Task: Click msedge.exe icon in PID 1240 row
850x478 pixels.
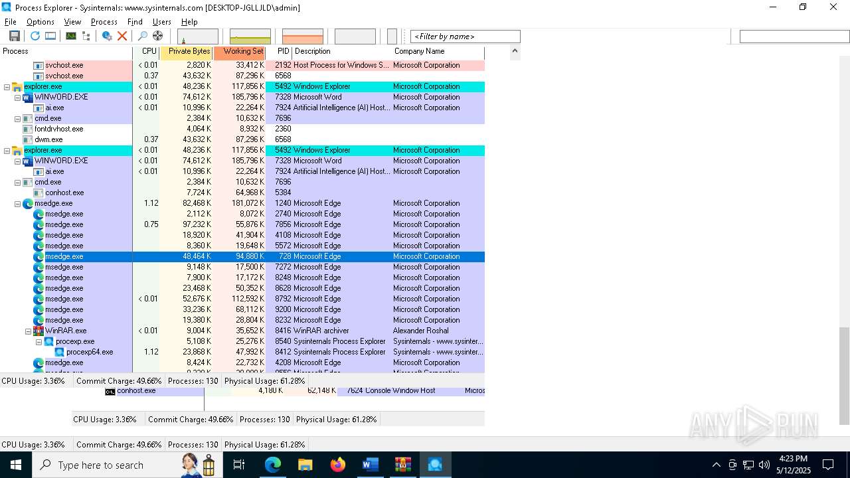Action: tap(28, 203)
